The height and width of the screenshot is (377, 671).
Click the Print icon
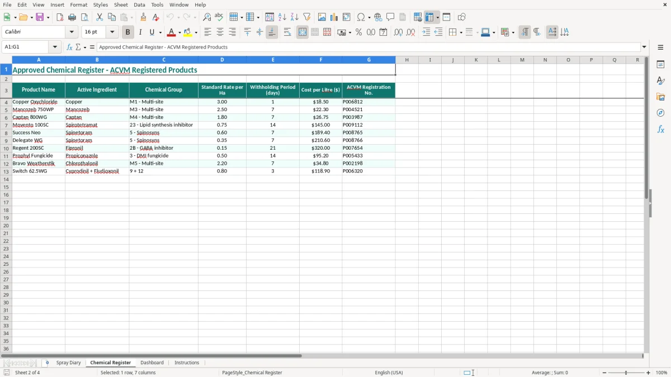[72, 17]
